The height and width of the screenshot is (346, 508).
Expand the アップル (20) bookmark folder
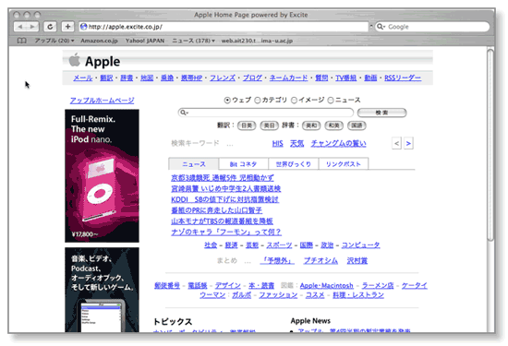(x=54, y=41)
